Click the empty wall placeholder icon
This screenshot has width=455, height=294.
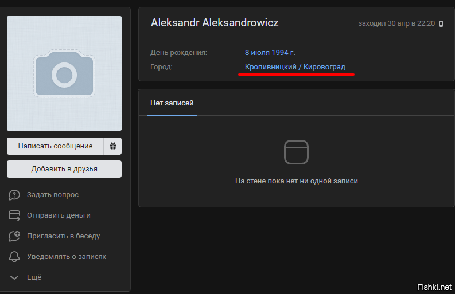(296, 152)
